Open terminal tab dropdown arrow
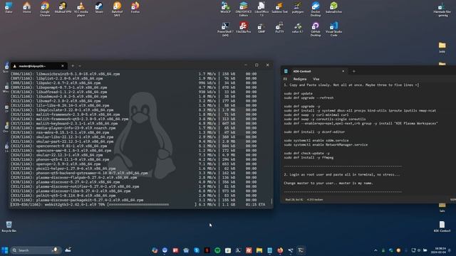 [x=80, y=66]
